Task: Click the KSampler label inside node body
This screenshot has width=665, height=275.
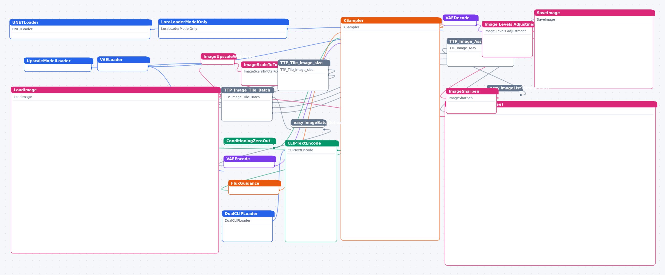Action: 351,27
